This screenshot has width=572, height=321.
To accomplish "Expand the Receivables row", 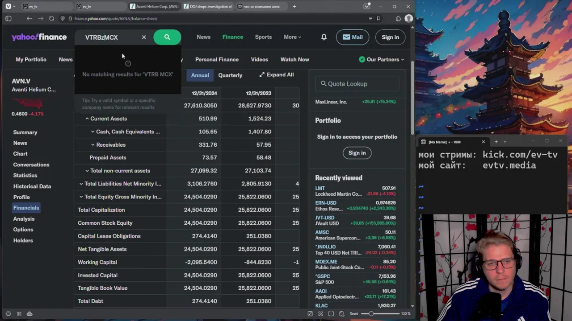I will point(93,145).
